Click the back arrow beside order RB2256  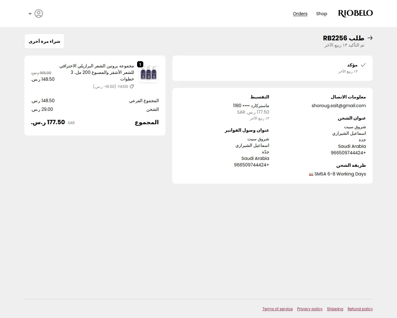click(x=370, y=38)
